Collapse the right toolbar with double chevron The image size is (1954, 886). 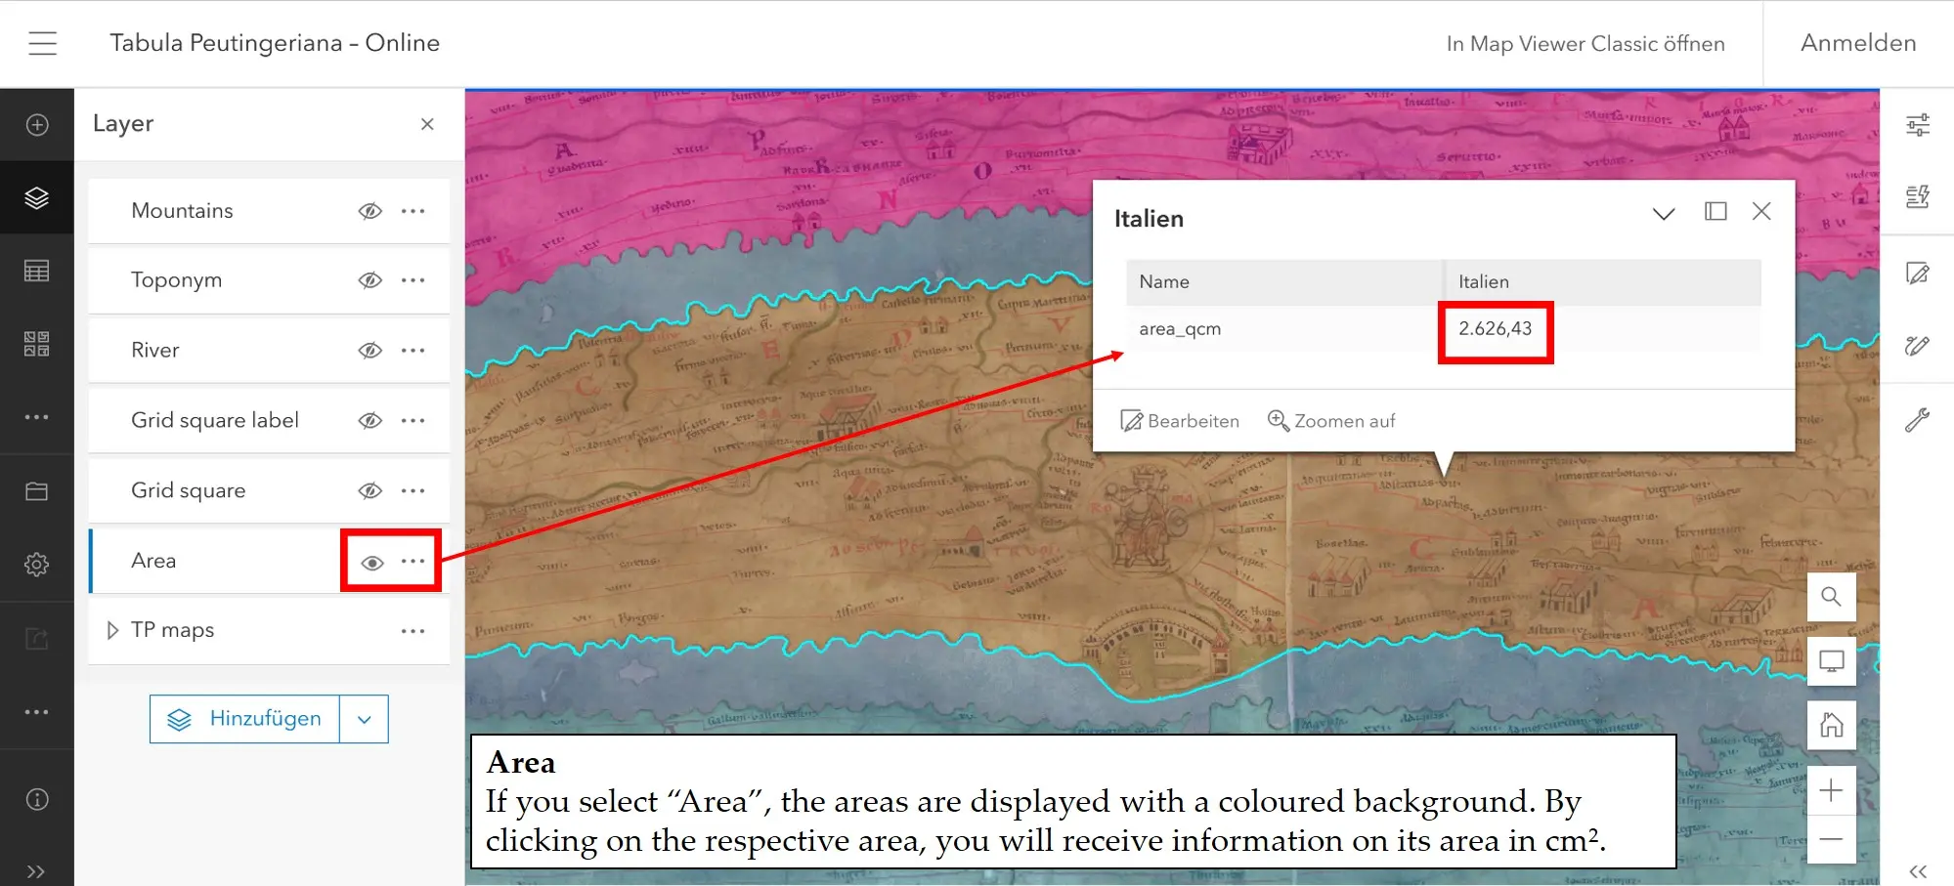1918,871
